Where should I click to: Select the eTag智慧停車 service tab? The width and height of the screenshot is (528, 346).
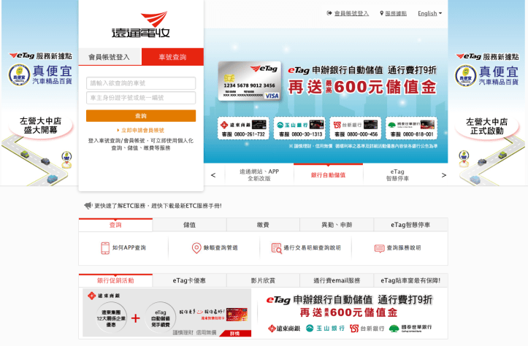pyautogui.click(x=410, y=225)
